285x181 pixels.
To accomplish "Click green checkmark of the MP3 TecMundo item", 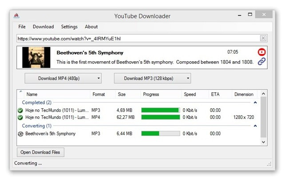I will (x=20, y=110).
